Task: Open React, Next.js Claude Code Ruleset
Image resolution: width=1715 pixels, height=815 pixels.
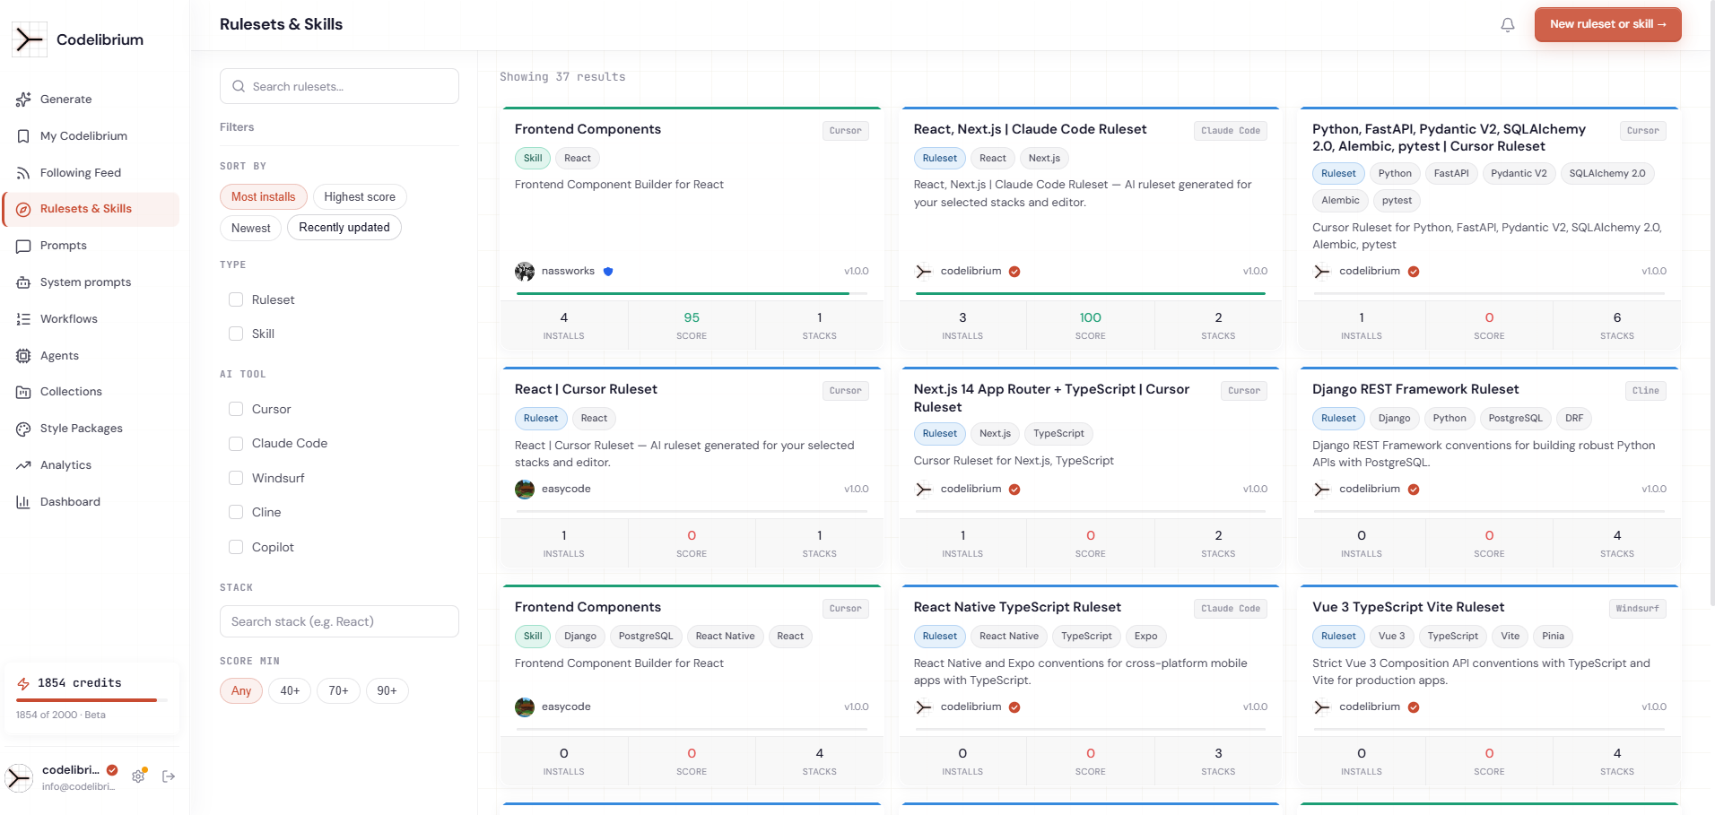Action: coord(1030,129)
